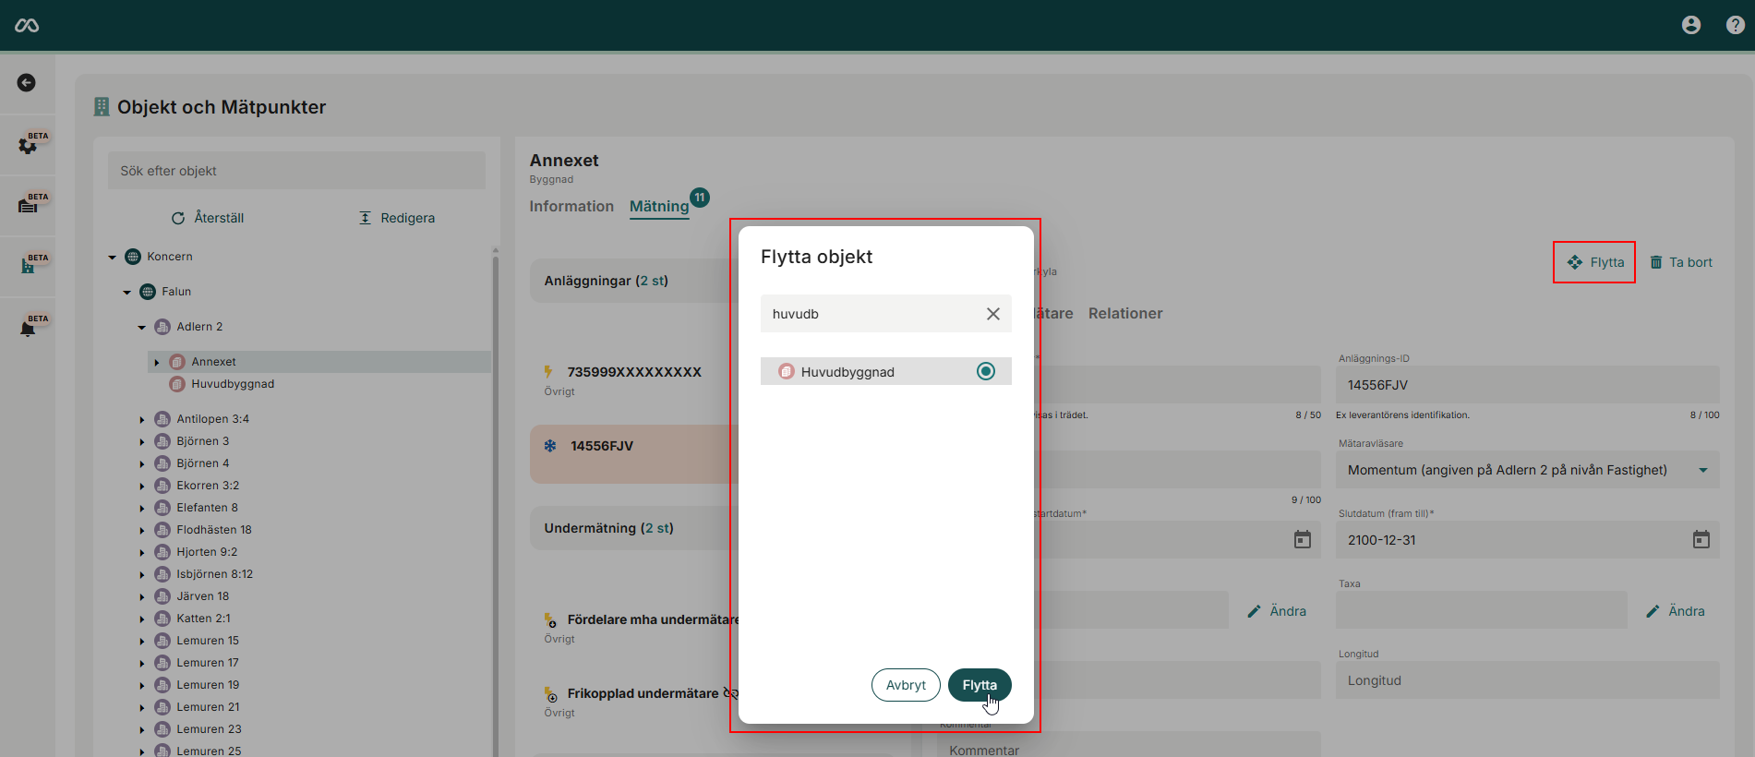Screen dimensions: 1755x757
Task: Click the Ta bort trash button
Action: (1681, 262)
